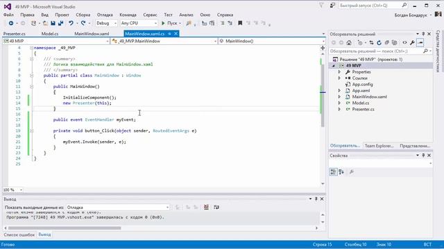
Task: Select App.config in Solution Explorer
Action: pyautogui.click(x=362, y=84)
